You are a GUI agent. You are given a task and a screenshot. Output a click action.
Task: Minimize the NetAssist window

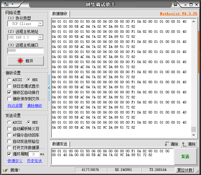pyautogui.click(x=186, y=5)
